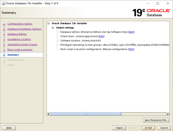
Task: Maximize the installer window
Action: pos(158,3)
